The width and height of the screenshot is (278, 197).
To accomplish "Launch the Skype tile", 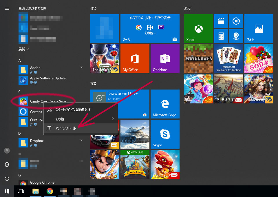I will point(165,134).
